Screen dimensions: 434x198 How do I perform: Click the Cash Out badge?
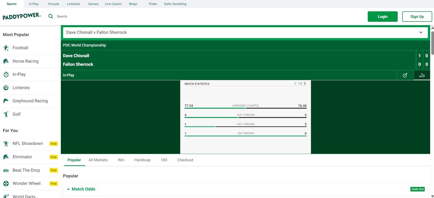417,189
